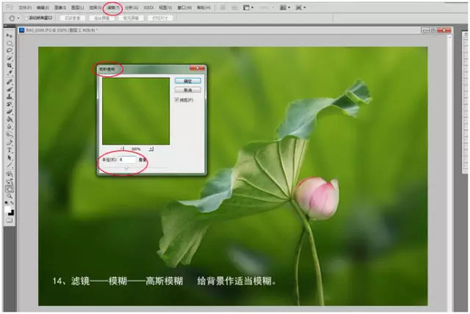470x314 pixels.
Task: Click the background color swatch
Action: click(x=11, y=213)
